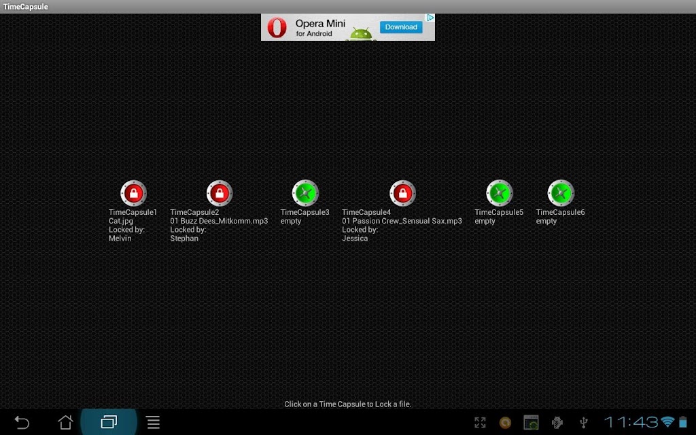Open the 11:43 clock status panel
Image resolution: width=696 pixels, height=435 pixels.
pyautogui.click(x=631, y=422)
